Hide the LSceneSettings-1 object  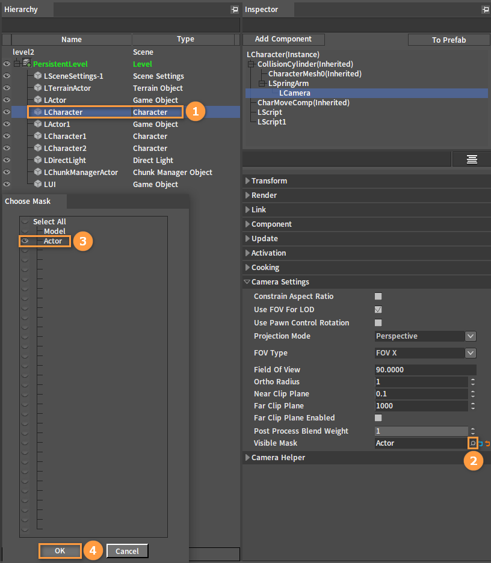click(x=7, y=76)
